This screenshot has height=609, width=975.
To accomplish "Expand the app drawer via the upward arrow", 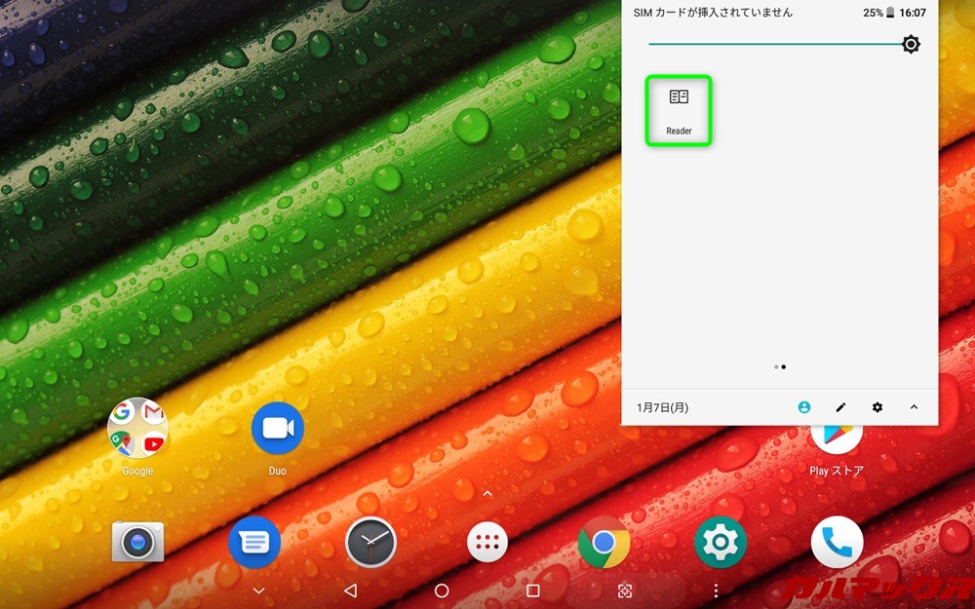I will click(487, 493).
